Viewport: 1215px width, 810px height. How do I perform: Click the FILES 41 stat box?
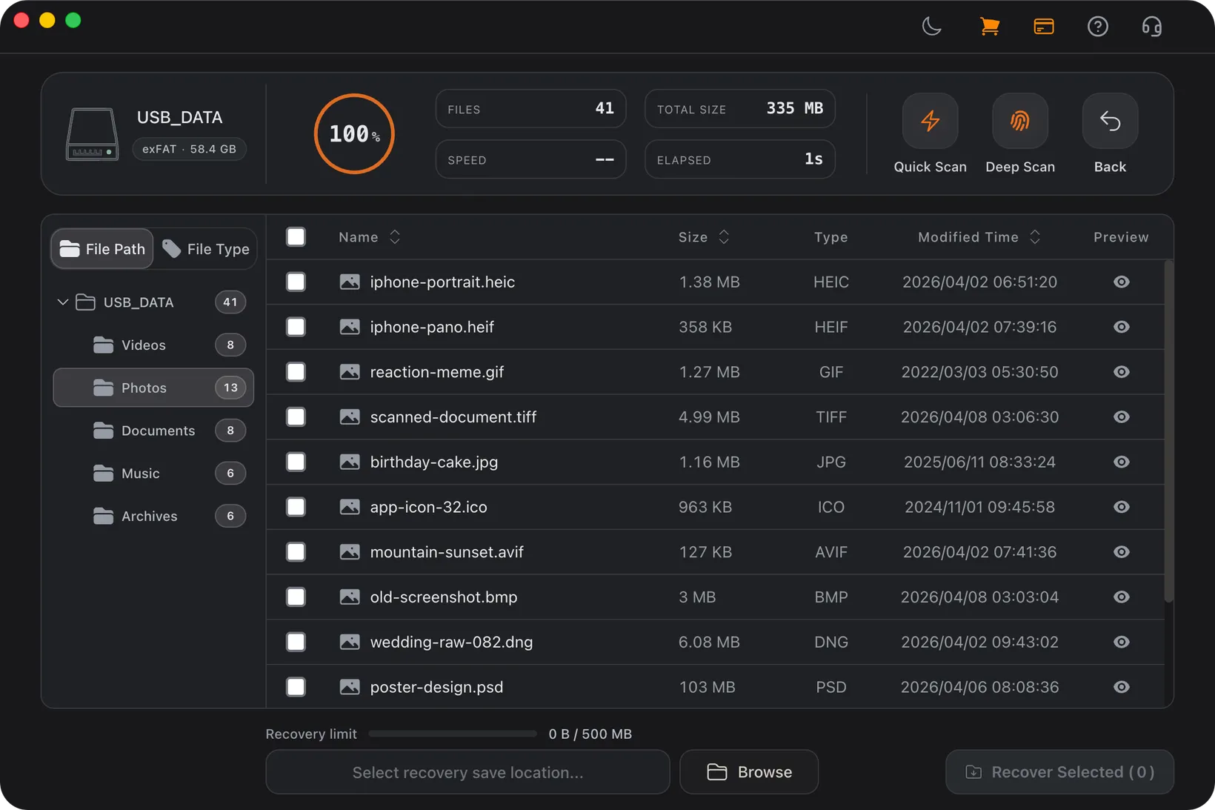click(x=530, y=109)
